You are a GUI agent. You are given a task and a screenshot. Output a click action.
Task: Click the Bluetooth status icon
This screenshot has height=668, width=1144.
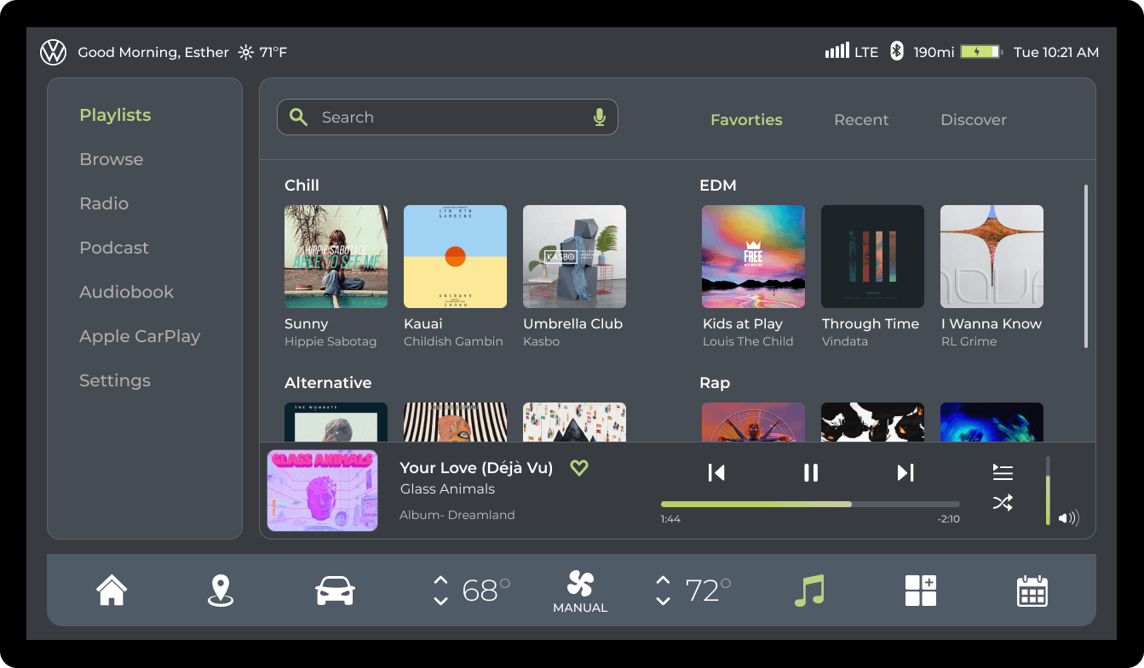(x=896, y=51)
